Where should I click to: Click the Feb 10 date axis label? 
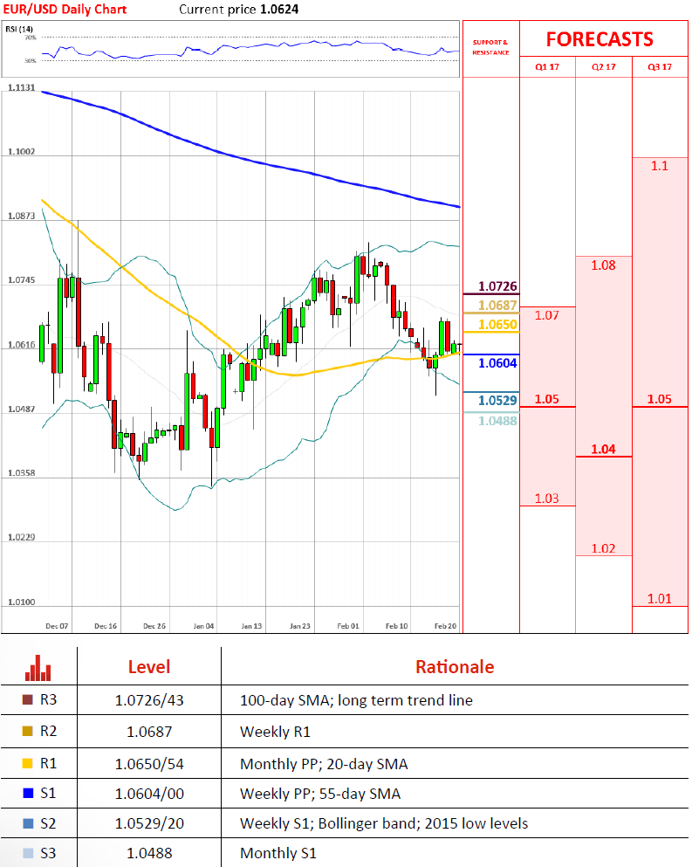coord(397,626)
